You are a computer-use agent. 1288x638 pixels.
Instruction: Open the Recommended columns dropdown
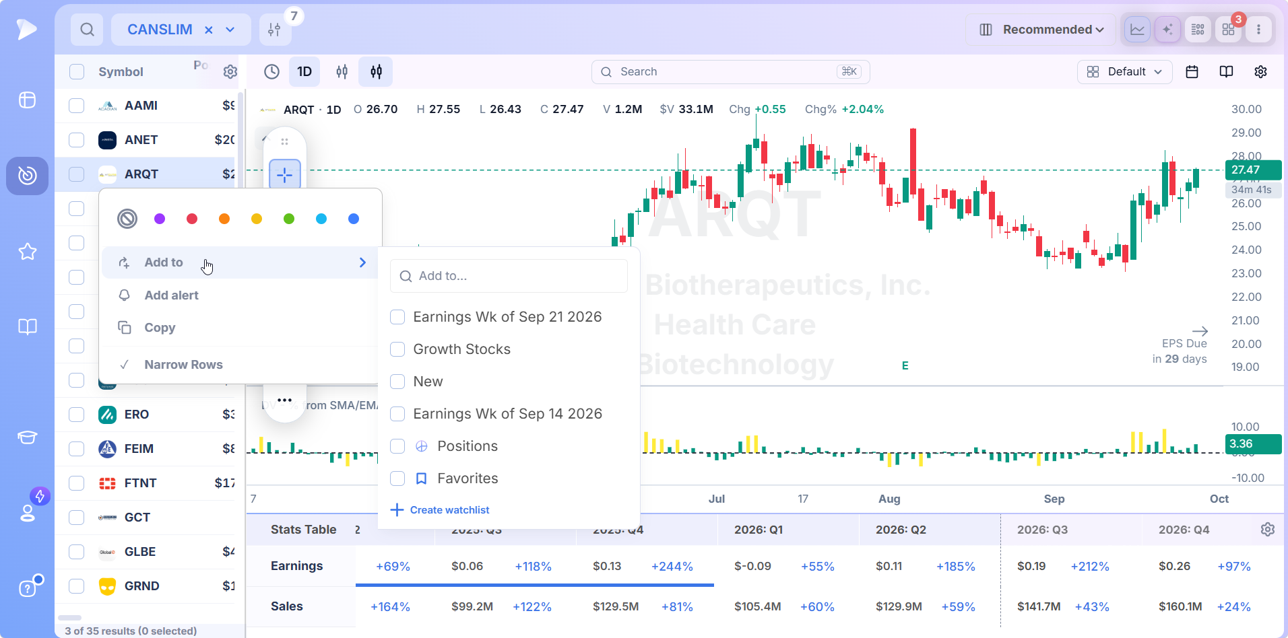tap(1041, 30)
